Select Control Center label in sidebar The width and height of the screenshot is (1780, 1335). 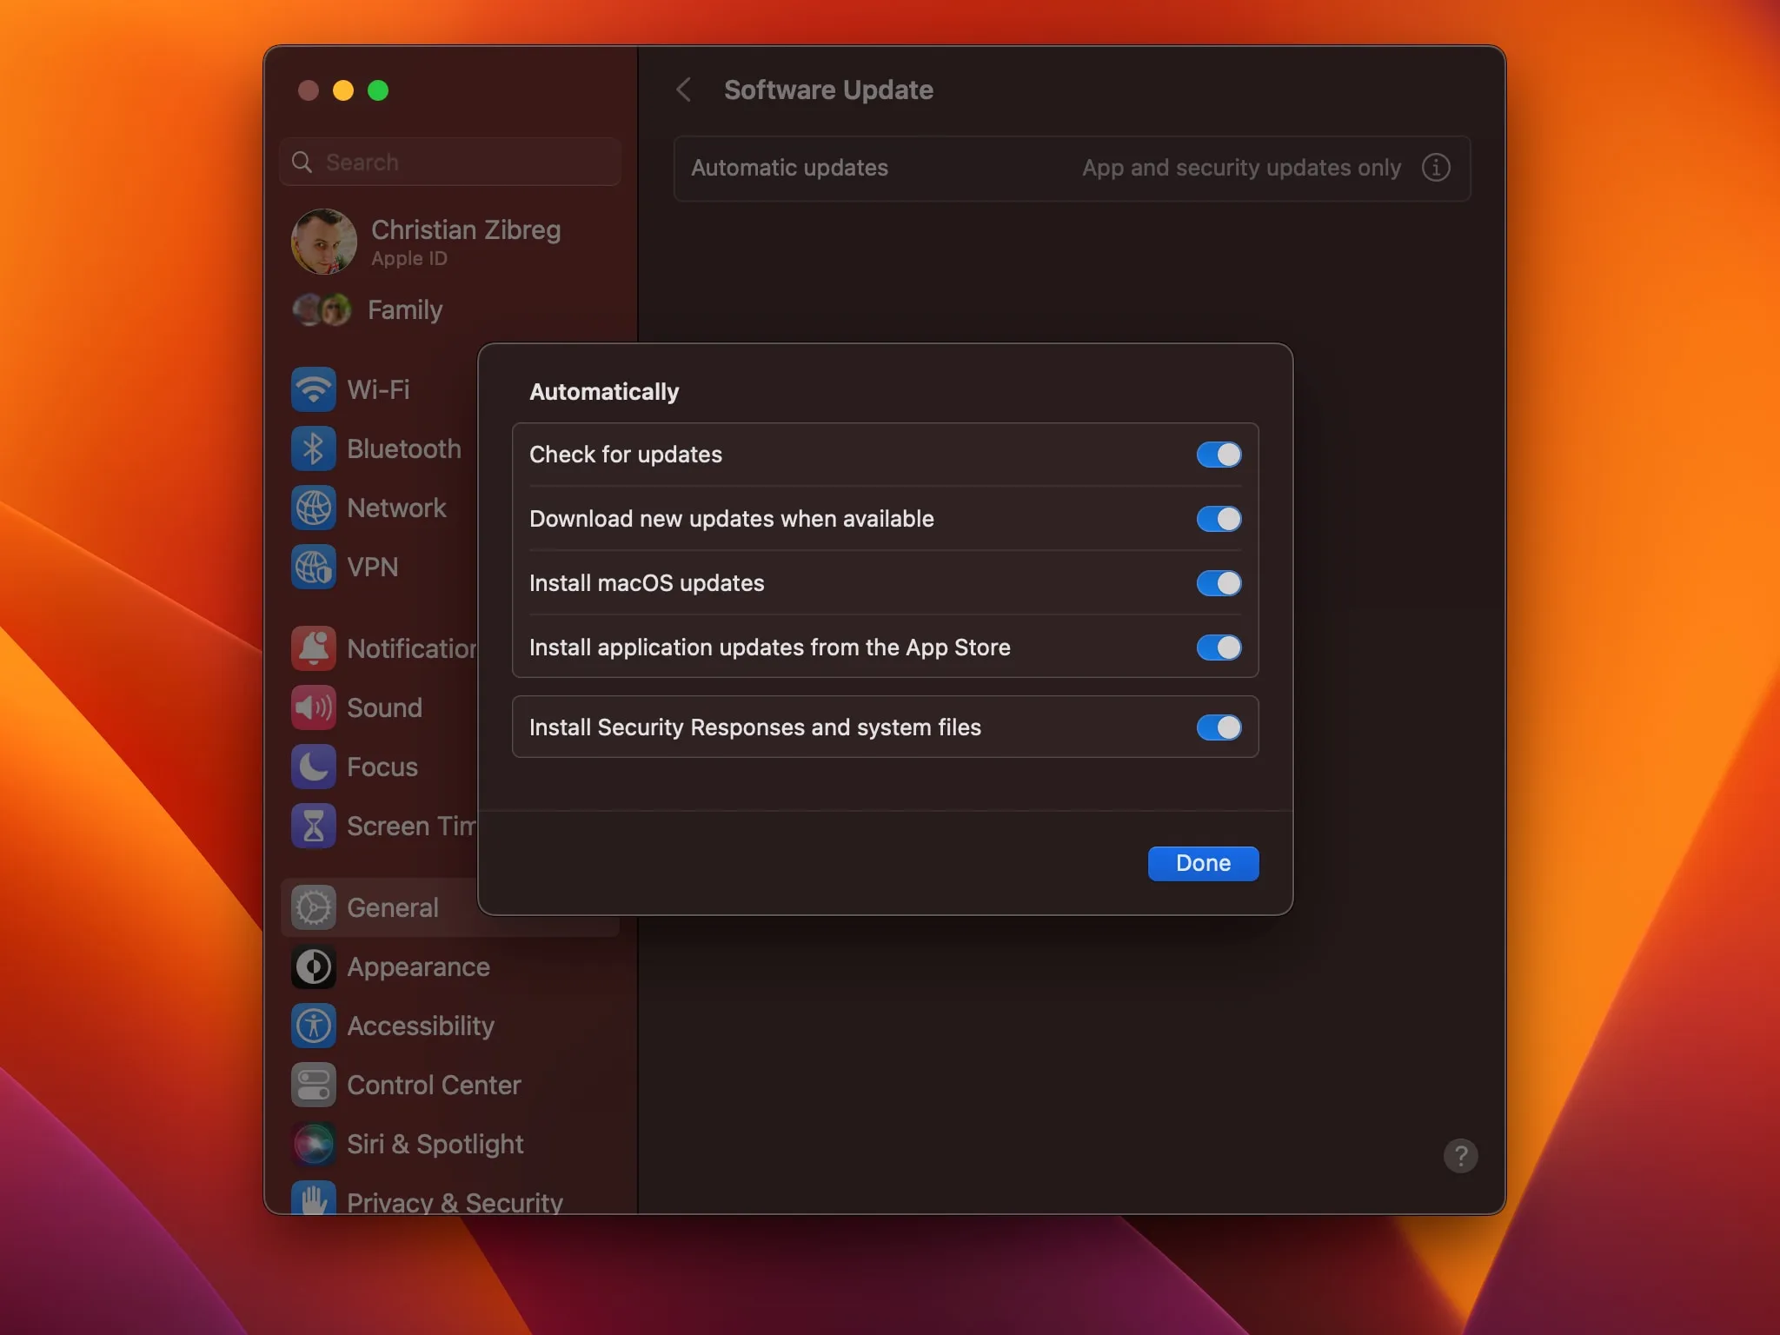pos(434,1085)
